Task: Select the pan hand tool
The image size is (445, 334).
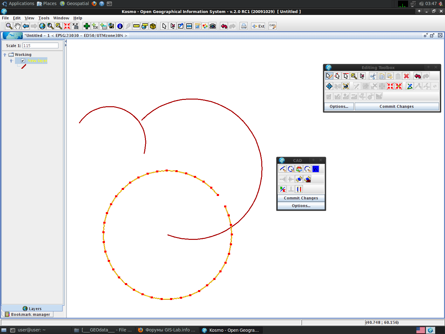Action: pyautogui.click(x=17, y=26)
